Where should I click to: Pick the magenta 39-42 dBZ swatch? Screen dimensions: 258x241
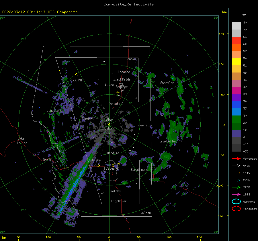click(x=236, y=90)
